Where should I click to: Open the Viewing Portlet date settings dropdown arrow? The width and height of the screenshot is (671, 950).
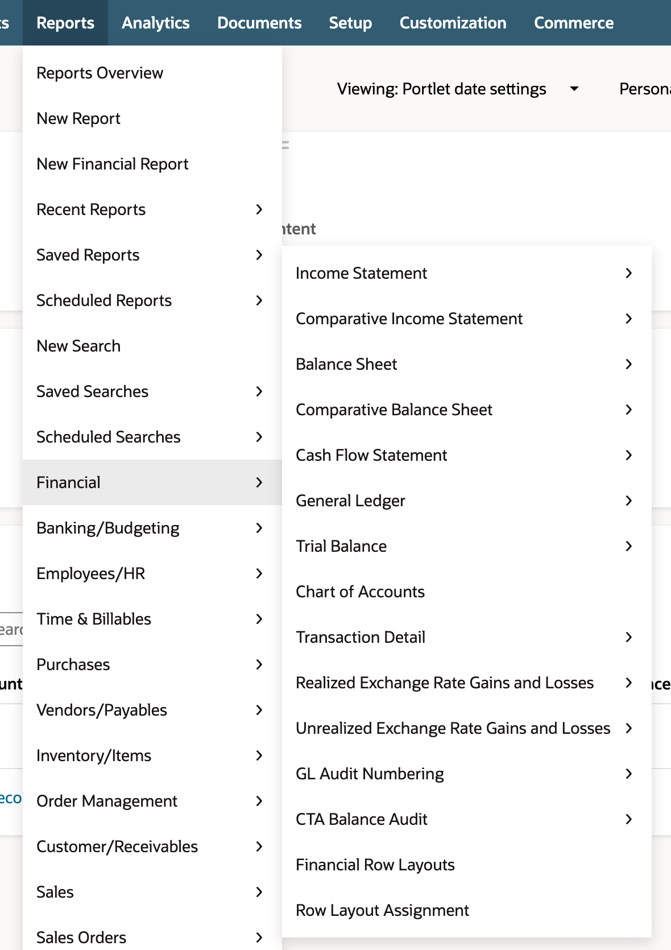point(574,89)
